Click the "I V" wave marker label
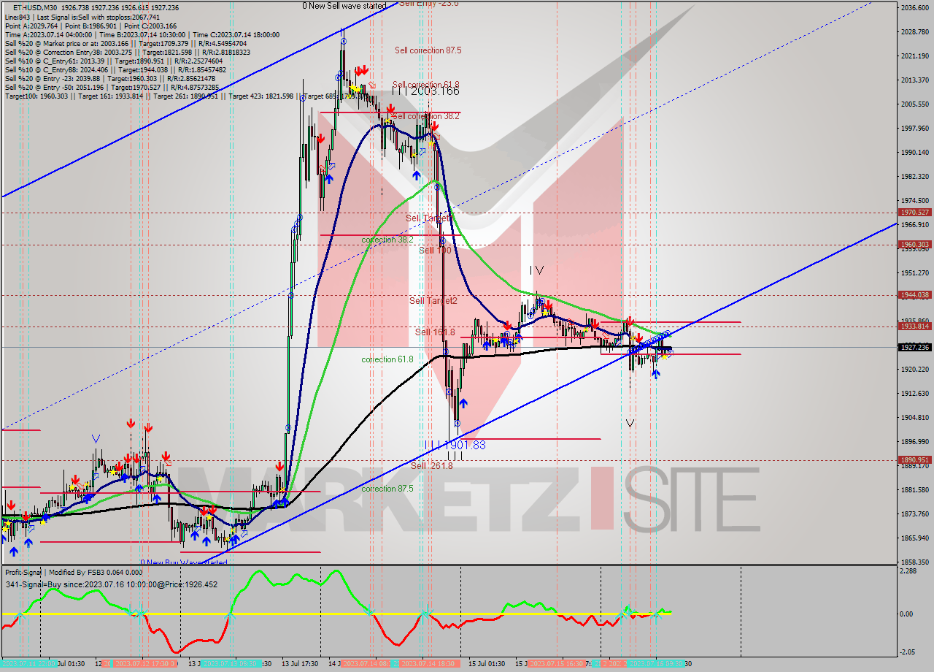Viewport: 934px width, 672px height. pyautogui.click(x=537, y=270)
